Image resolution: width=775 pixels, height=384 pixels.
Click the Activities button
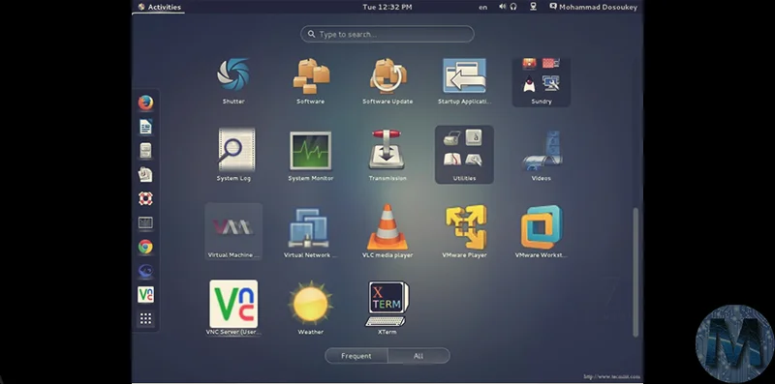159,7
